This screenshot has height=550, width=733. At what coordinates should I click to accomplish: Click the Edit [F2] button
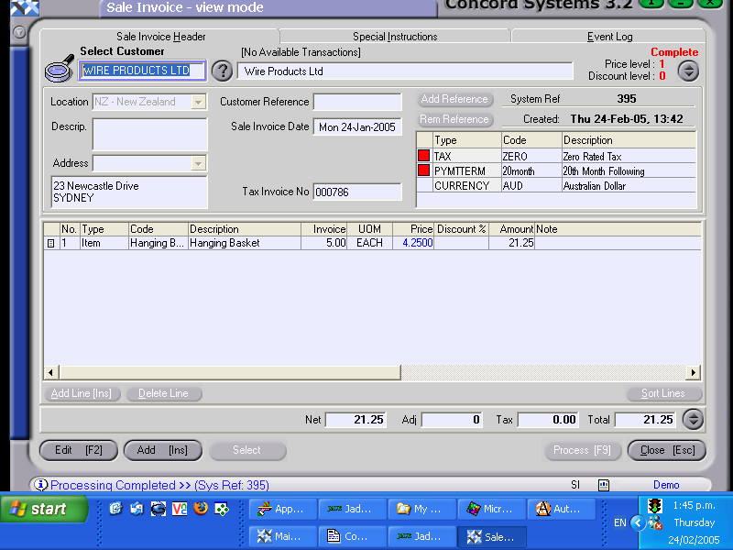pos(78,450)
